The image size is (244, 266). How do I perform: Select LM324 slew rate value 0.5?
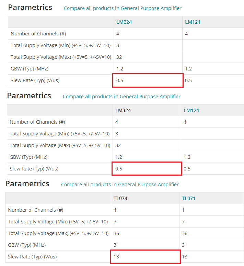click(119, 169)
